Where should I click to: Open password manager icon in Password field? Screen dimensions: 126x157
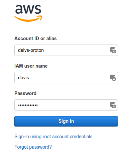(x=113, y=105)
